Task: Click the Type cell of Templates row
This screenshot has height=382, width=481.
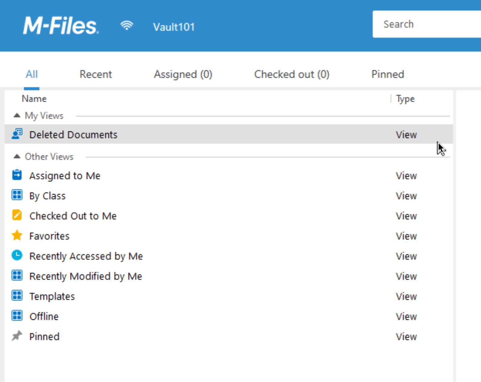Action: click(406, 296)
